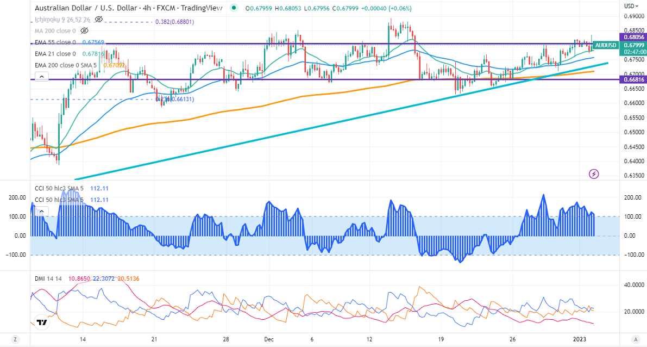Click the bar countdown timer 02:47:00

point(634,52)
